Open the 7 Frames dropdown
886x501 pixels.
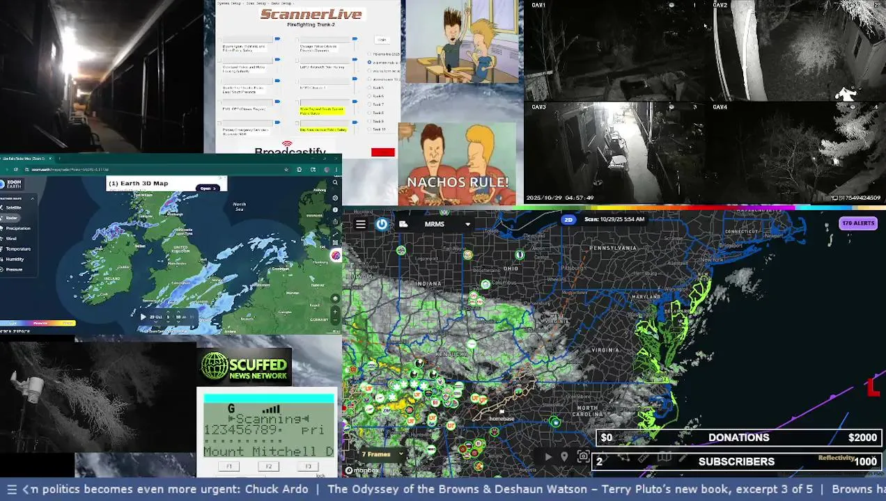point(382,454)
